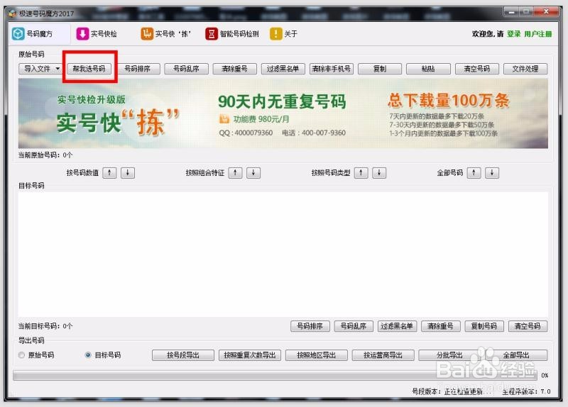Minimize the 极速号码魔方2017 window
568x407 pixels.
coord(511,12)
